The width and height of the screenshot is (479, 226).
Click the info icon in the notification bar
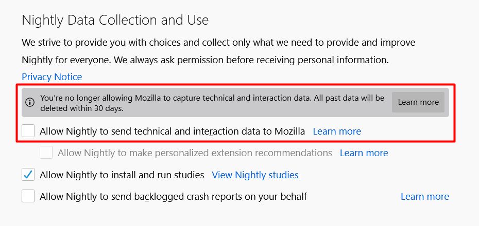(x=30, y=102)
